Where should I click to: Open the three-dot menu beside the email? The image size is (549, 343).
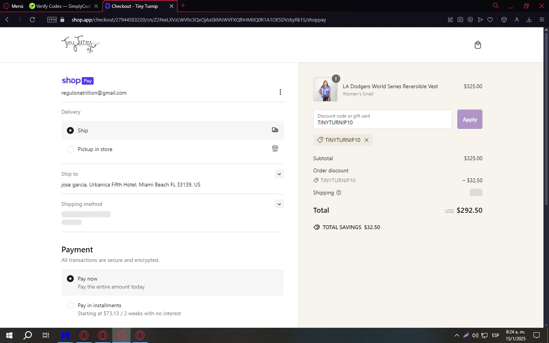point(280,92)
